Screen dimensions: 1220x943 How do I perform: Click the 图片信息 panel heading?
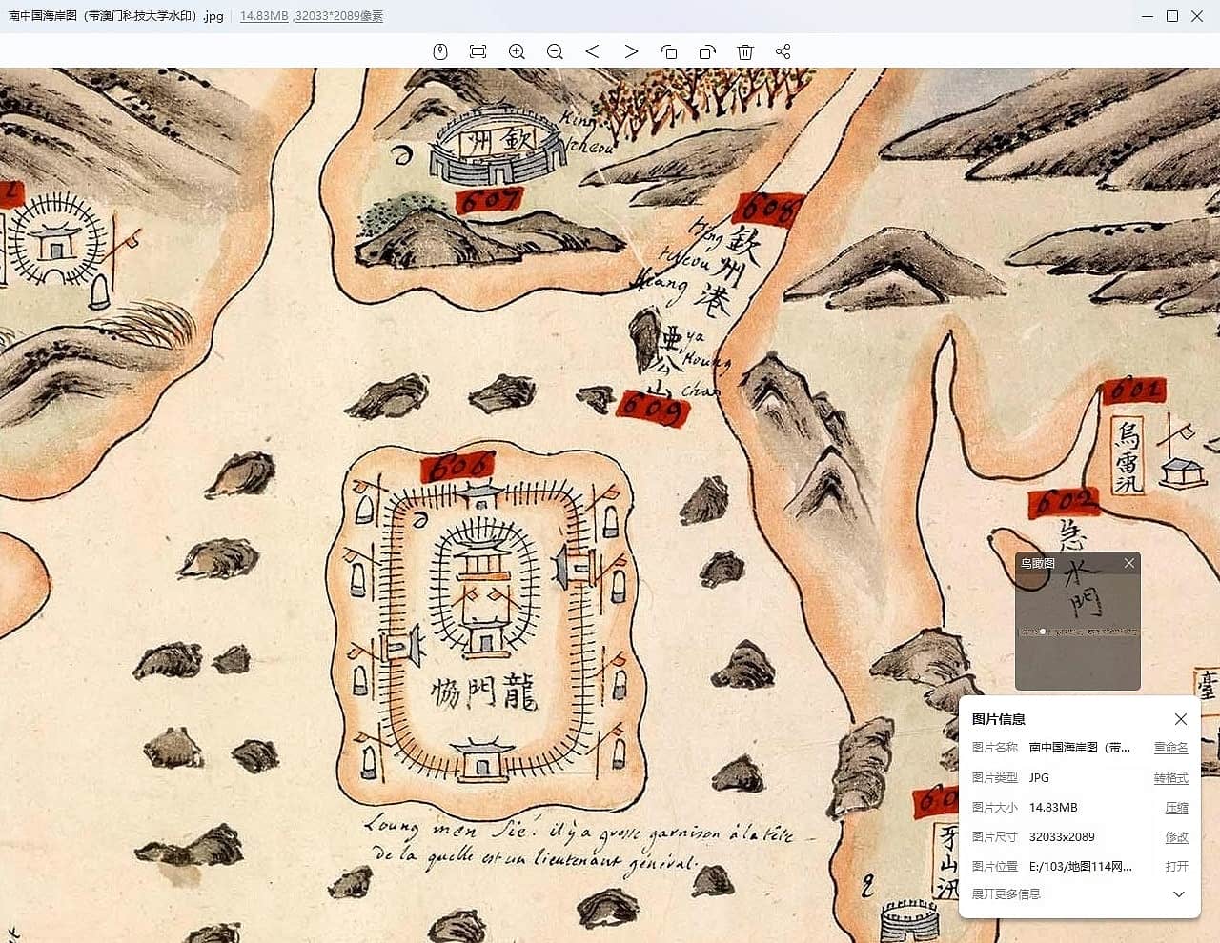tap(999, 719)
